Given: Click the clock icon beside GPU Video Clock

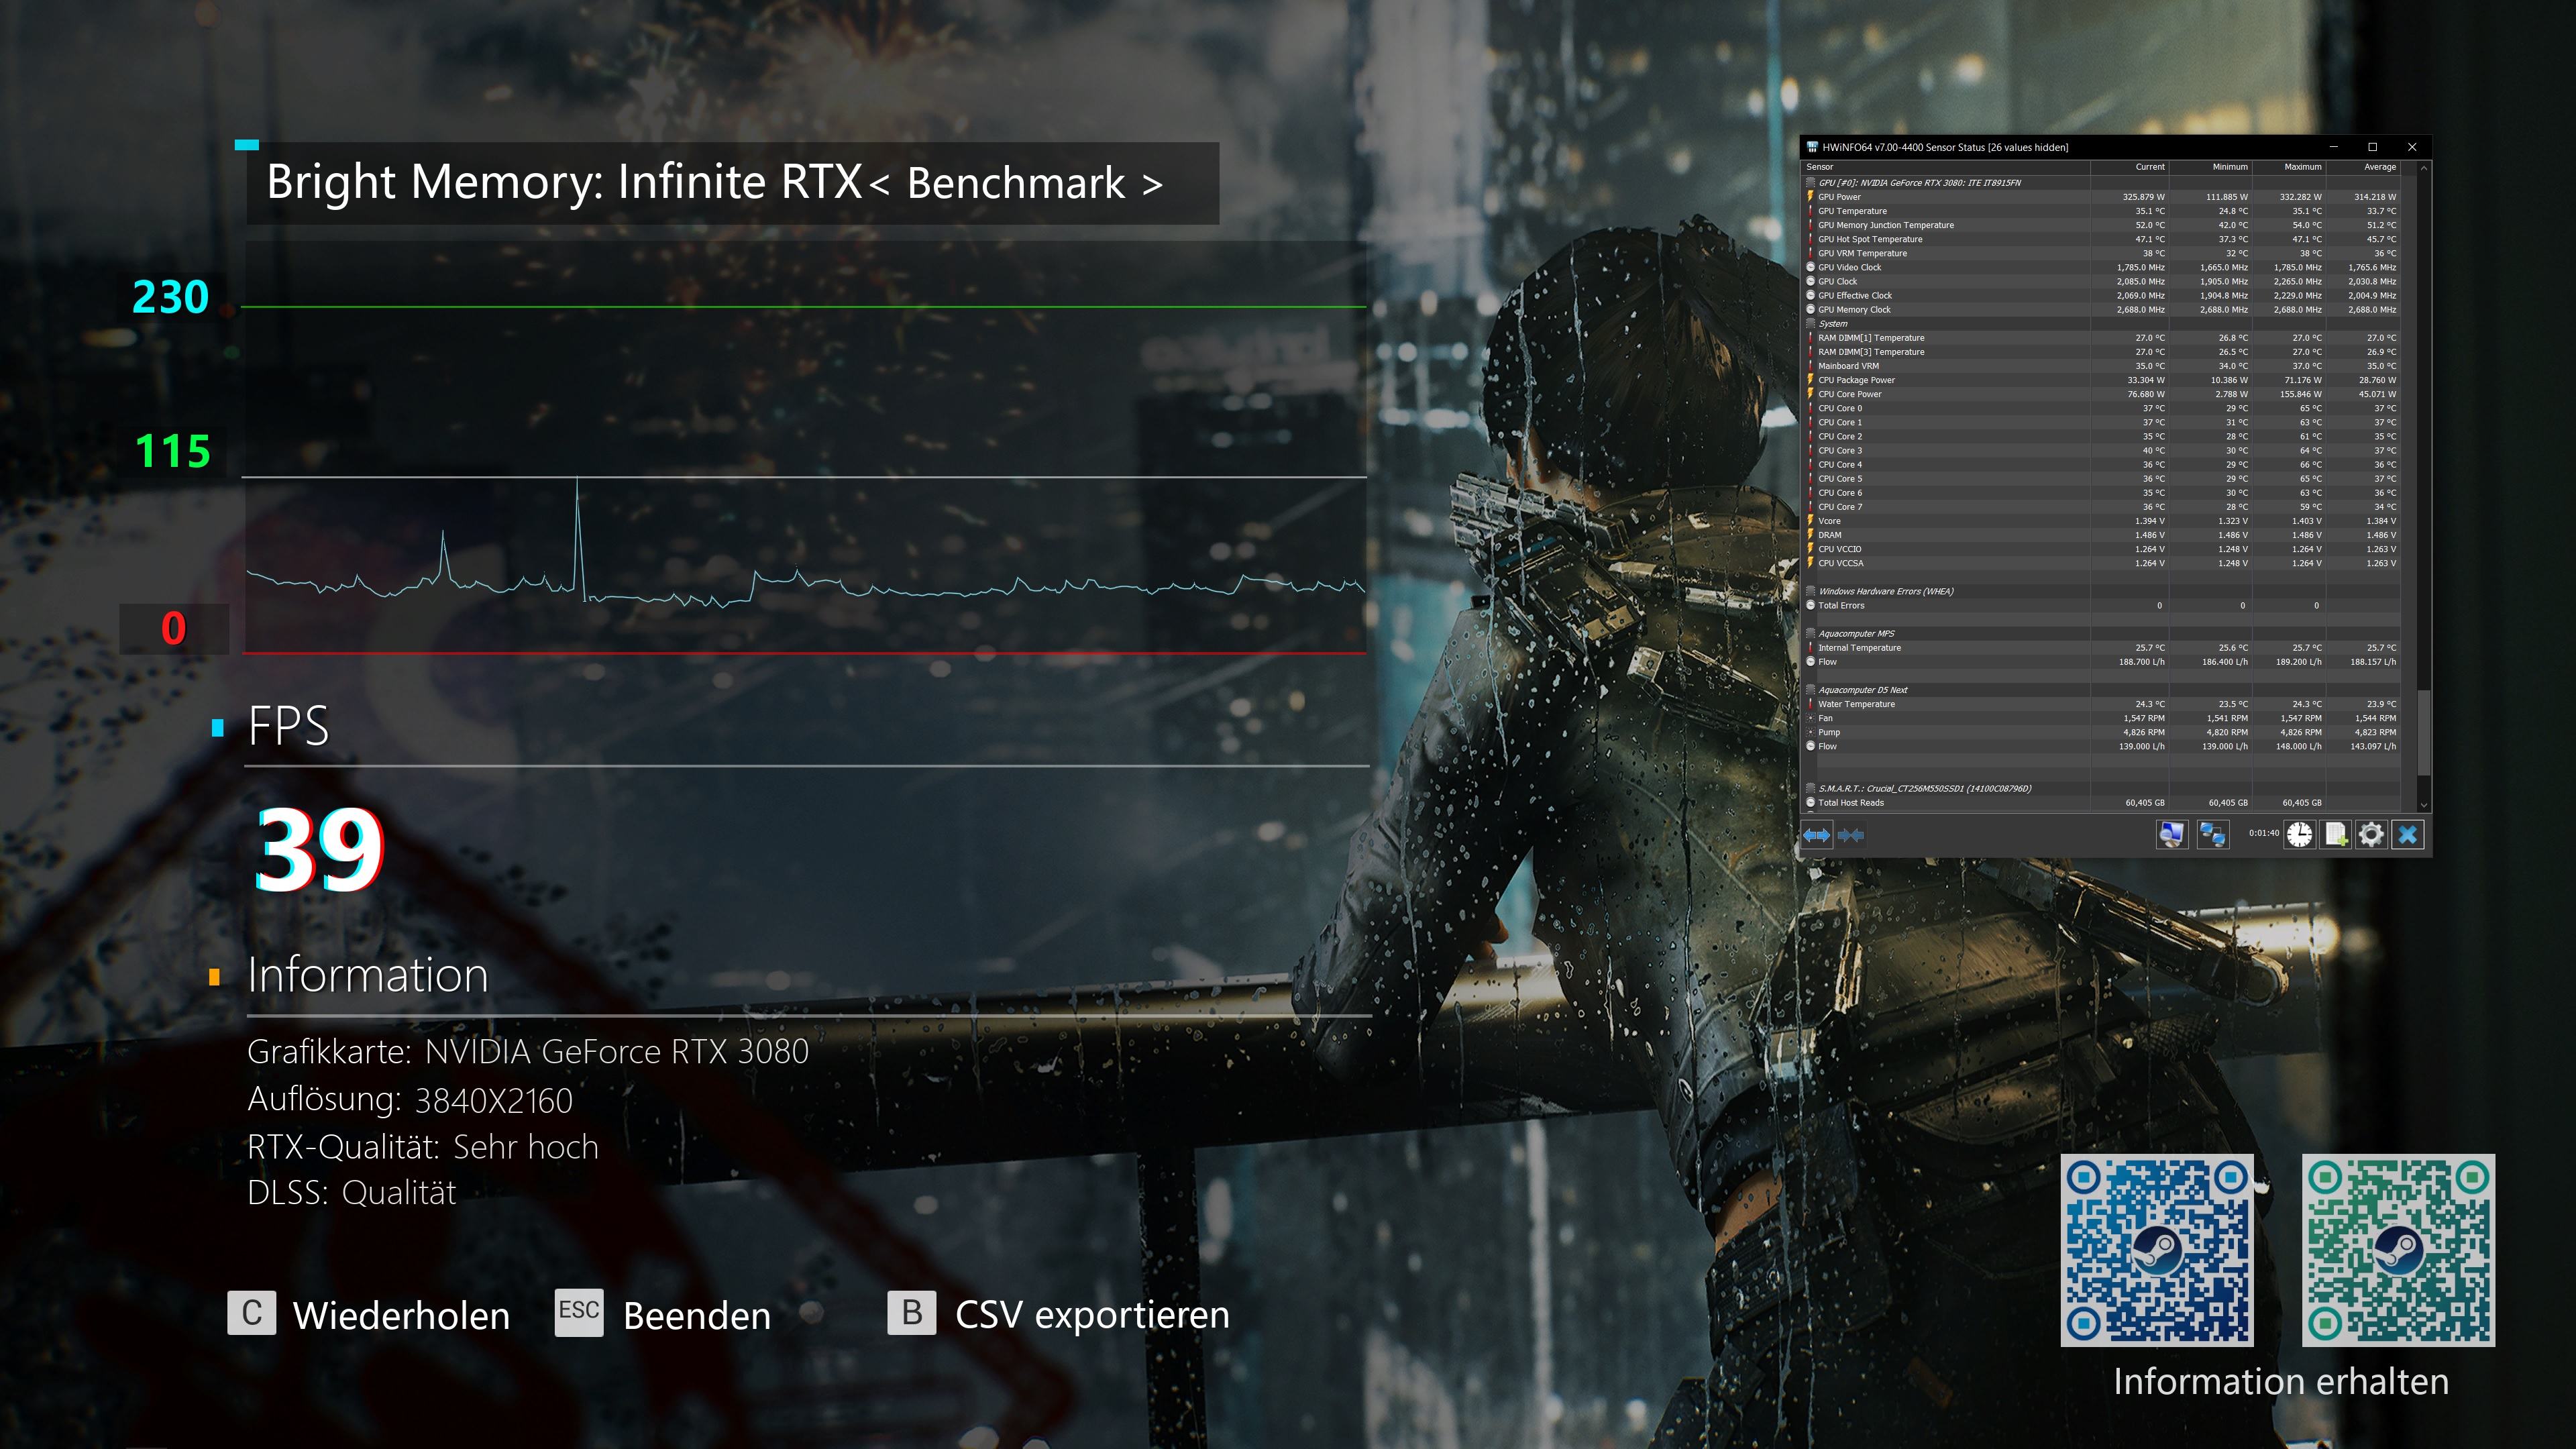Looking at the screenshot, I should [x=1811, y=267].
